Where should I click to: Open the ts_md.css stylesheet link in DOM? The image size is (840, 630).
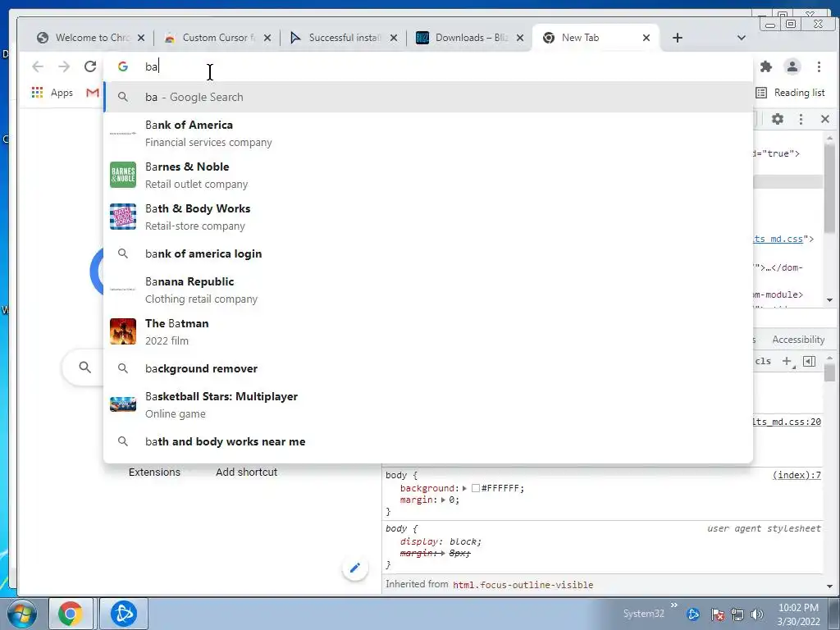778,239
